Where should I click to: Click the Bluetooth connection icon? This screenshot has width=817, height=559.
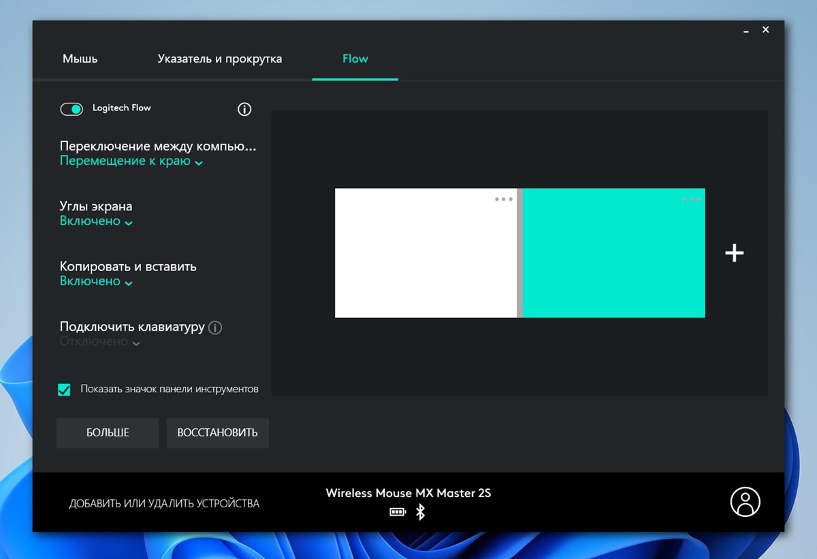(x=420, y=512)
